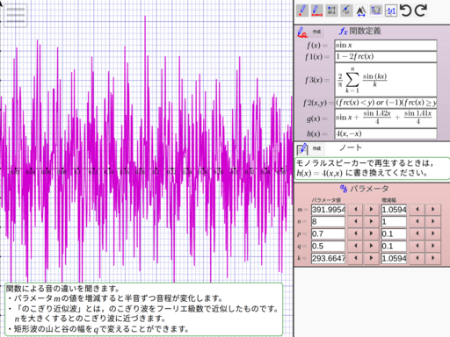Increase parameter m with right arrow
450x337 pixels.
(371, 210)
